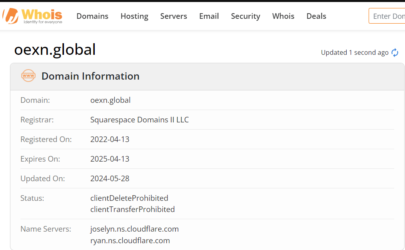Select the clientTransferProhibited status
Viewport: 405px width, 250px height.
click(x=132, y=209)
